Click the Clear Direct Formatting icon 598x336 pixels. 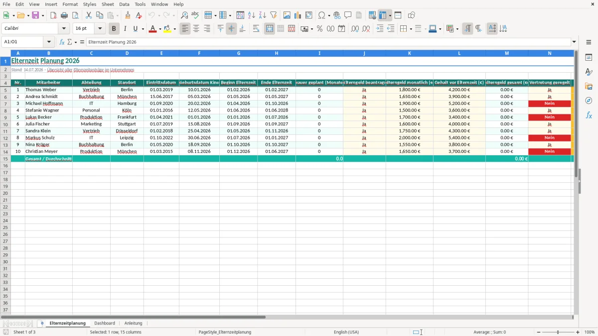[x=139, y=15]
